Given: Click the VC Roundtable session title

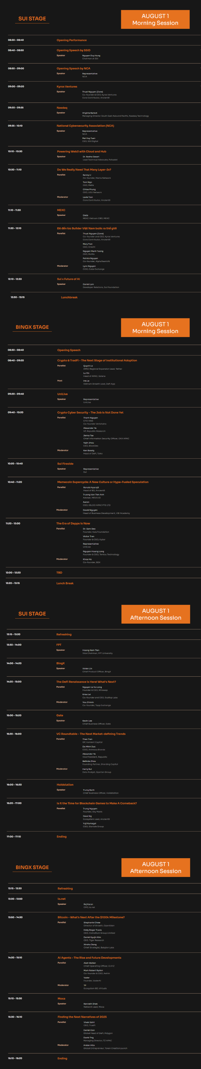Looking at the screenshot, I should [x=91, y=734].
